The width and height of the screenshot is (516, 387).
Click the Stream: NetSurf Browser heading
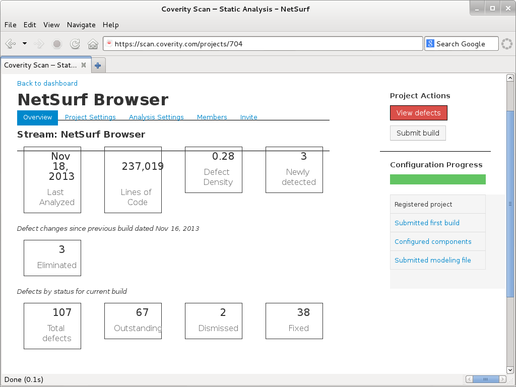pyautogui.click(x=81, y=134)
